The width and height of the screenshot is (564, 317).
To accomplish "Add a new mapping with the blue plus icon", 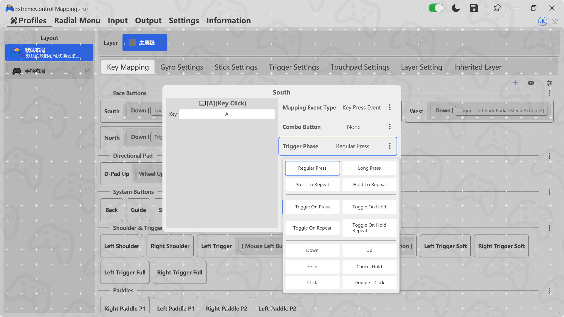I will [515, 83].
